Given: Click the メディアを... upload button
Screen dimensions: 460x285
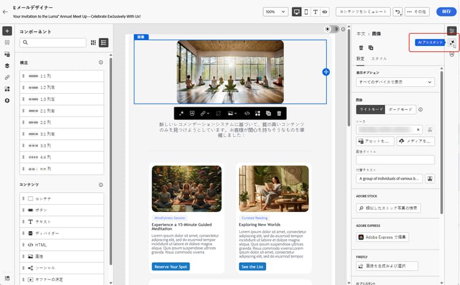Looking at the screenshot, I should click(x=415, y=141).
